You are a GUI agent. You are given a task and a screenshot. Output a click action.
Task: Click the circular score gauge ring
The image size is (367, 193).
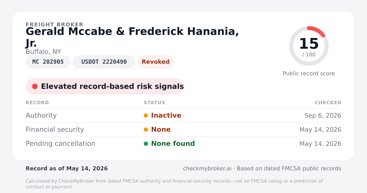(309, 46)
